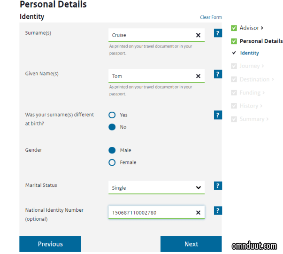Click the Clear Form link
Image resolution: width=283 pixels, height=254 pixels.
pyautogui.click(x=211, y=17)
